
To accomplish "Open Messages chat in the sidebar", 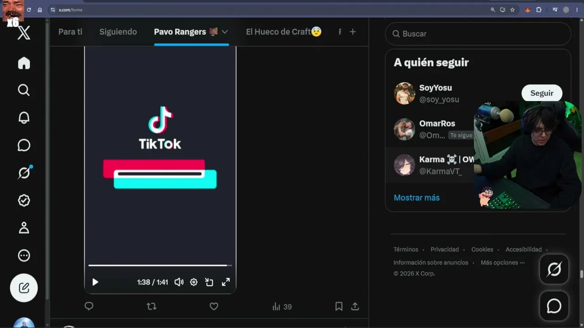I will 24,145.
